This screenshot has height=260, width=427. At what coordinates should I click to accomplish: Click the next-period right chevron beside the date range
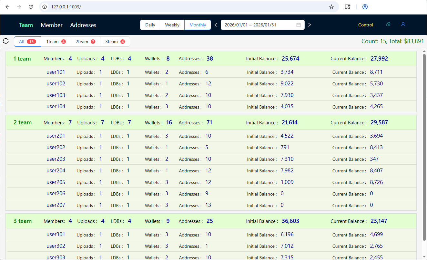[x=309, y=24]
